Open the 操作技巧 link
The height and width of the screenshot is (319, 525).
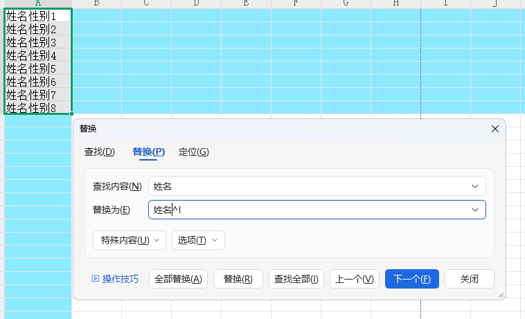121,279
